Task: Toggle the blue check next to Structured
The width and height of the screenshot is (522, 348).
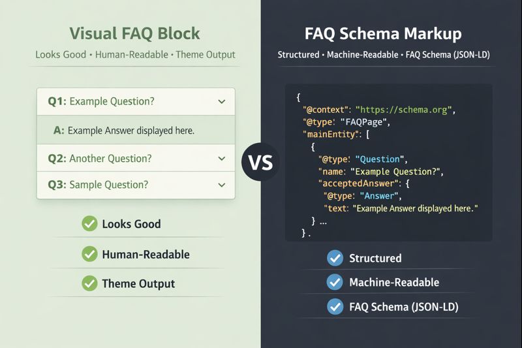Action: 335,258
